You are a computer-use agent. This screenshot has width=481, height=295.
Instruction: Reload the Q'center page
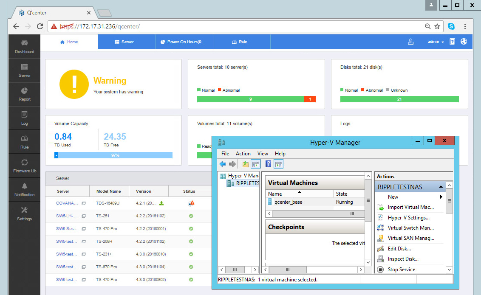click(x=40, y=26)
